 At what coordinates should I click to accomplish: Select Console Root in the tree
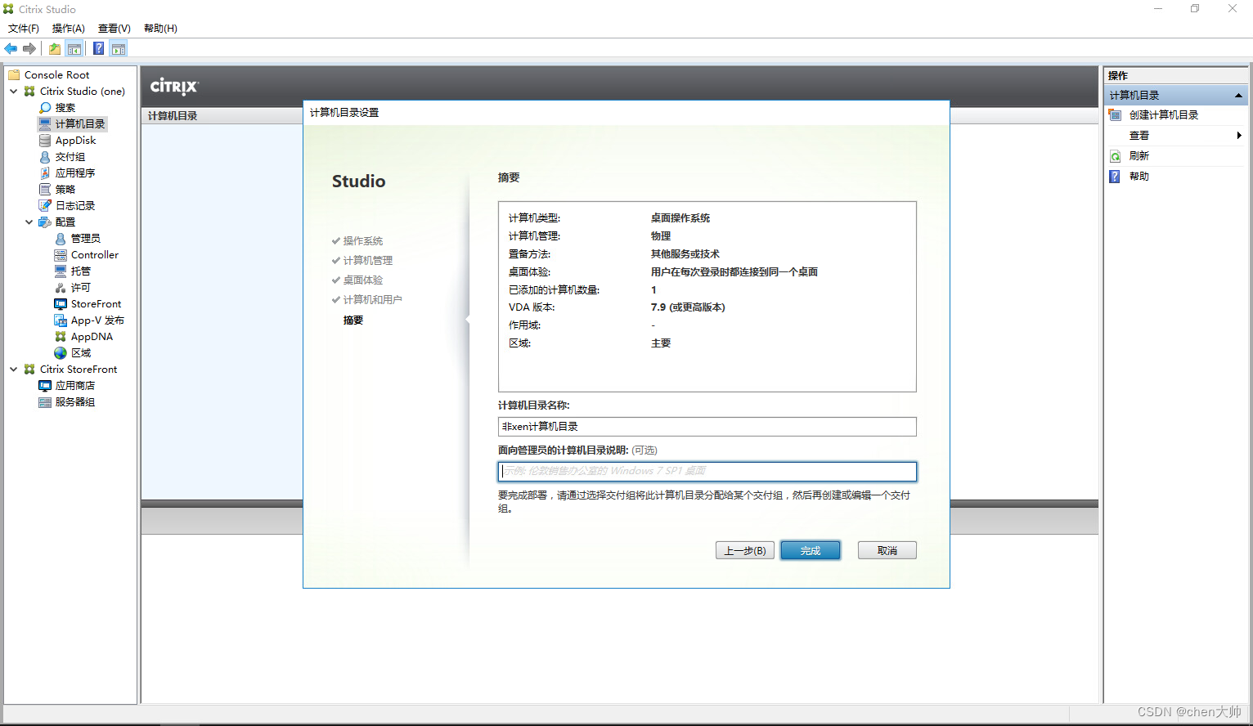(x=57, y=75)
